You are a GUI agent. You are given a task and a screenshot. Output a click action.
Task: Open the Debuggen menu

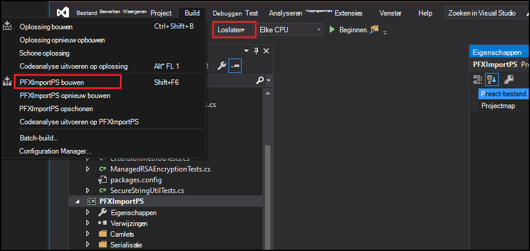coord(227,14)
